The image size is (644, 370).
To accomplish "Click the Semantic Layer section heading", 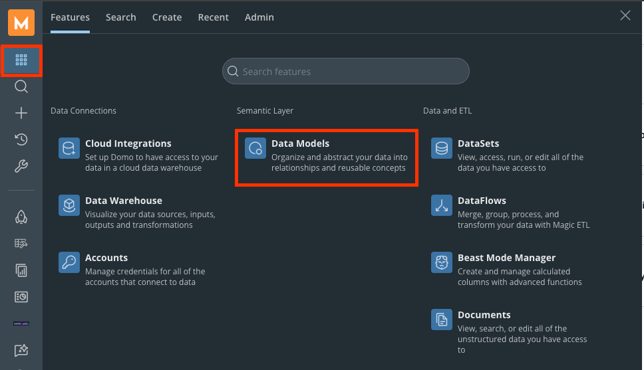I will click(265, 111).
